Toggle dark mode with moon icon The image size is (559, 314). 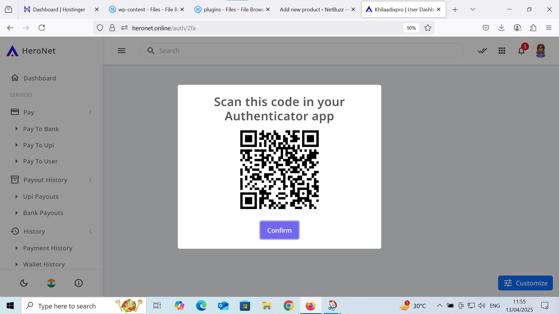tap(24, 283)
